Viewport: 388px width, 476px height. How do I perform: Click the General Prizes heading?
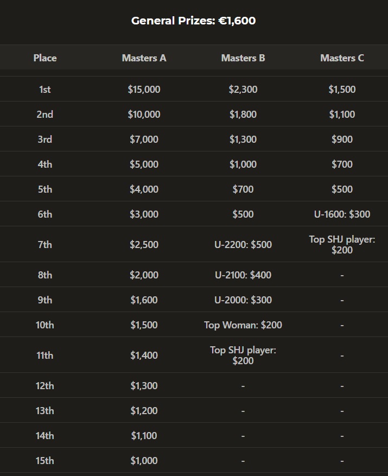[x=193, y=21]
